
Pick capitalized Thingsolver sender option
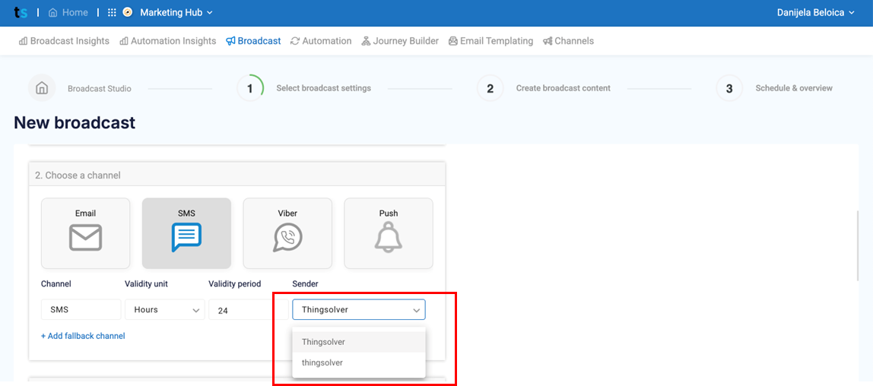click(x=359, y=342)
